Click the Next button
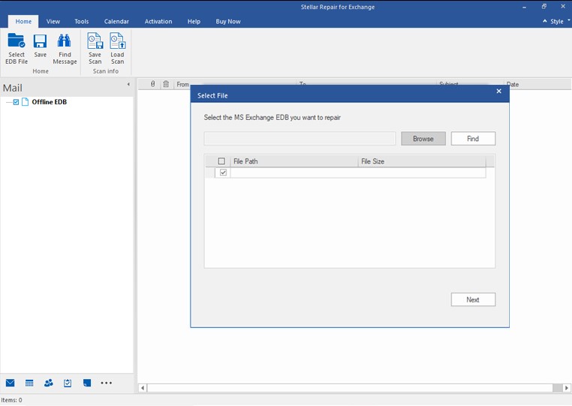This screenshot has width=572, height=406. [473, 299]
